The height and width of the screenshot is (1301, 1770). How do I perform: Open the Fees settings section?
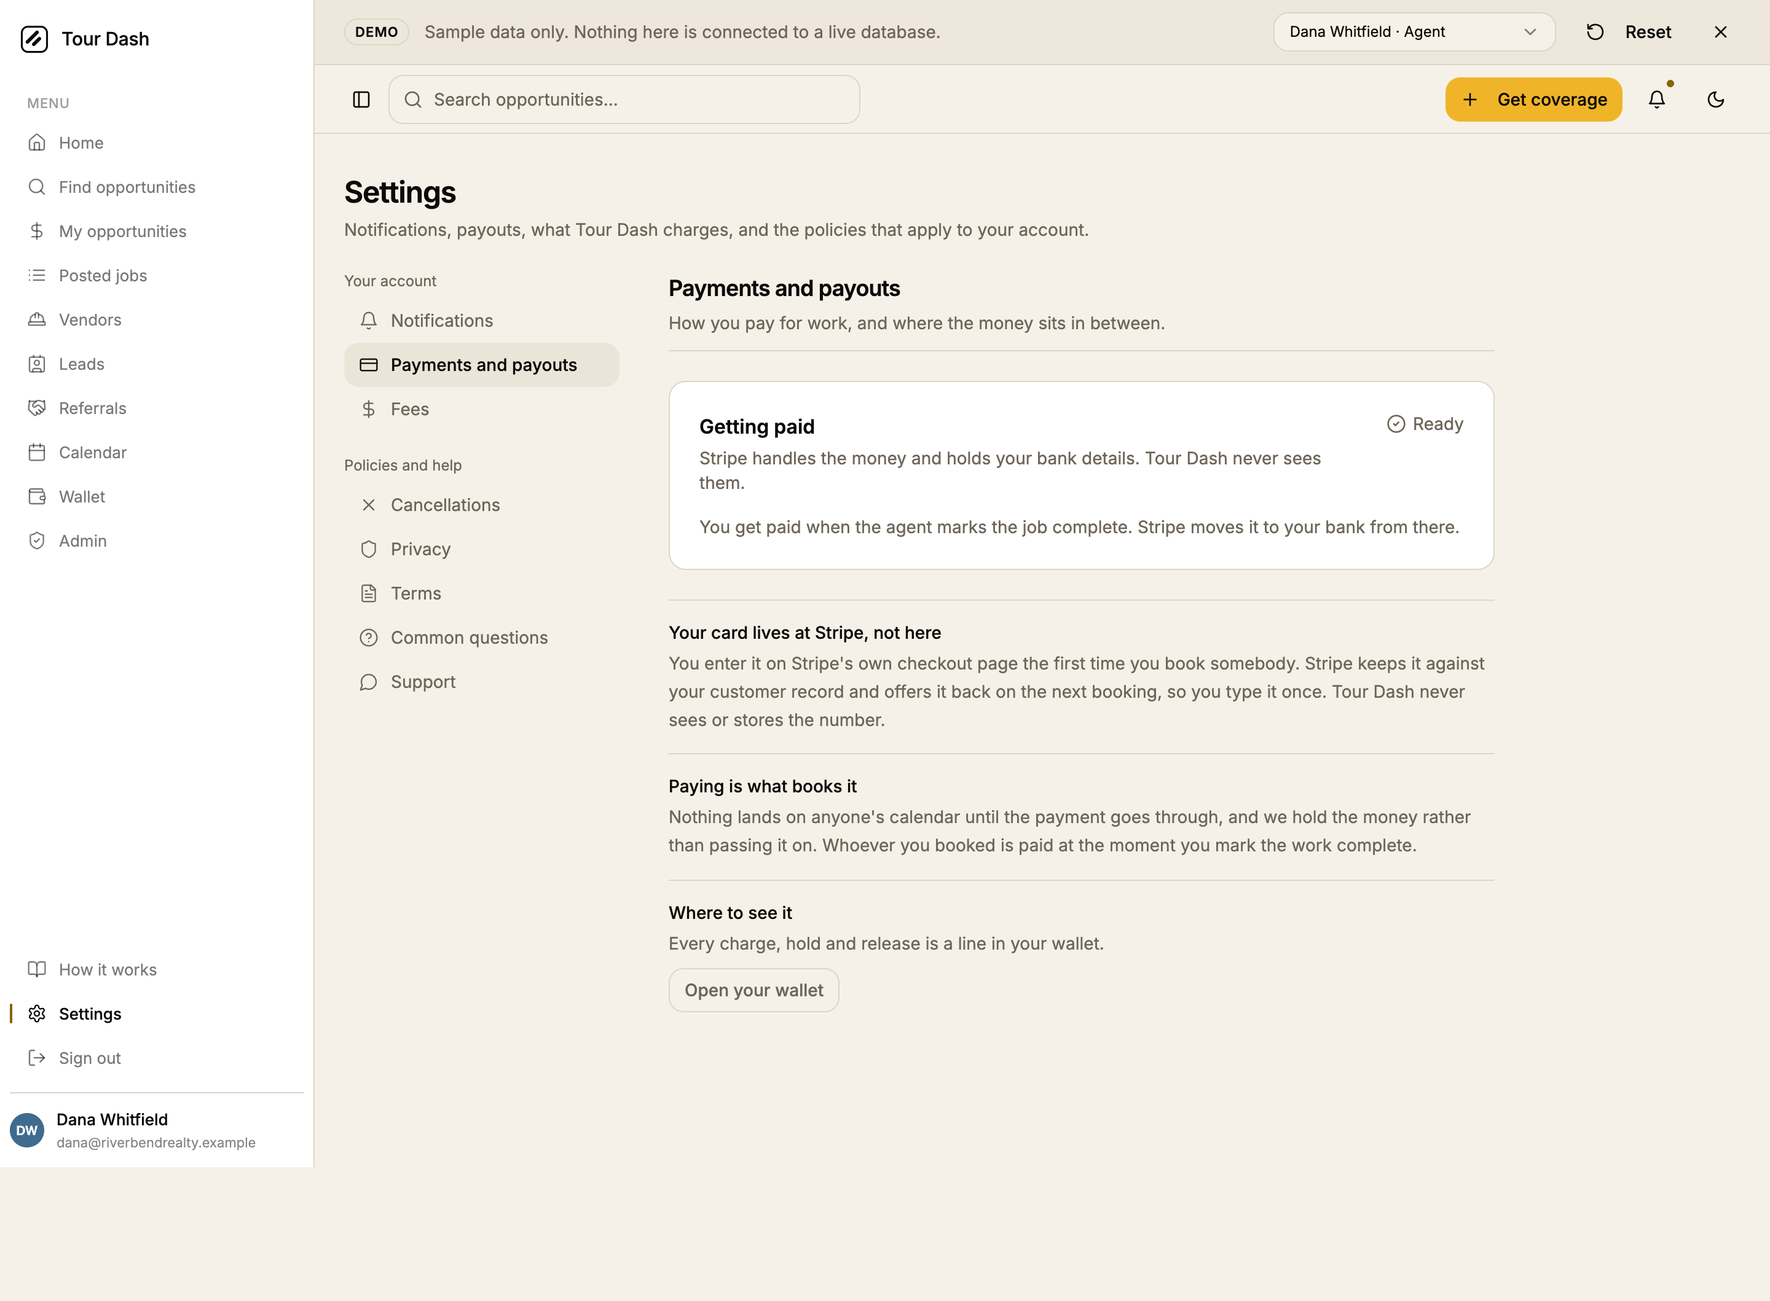pos(481,408)
